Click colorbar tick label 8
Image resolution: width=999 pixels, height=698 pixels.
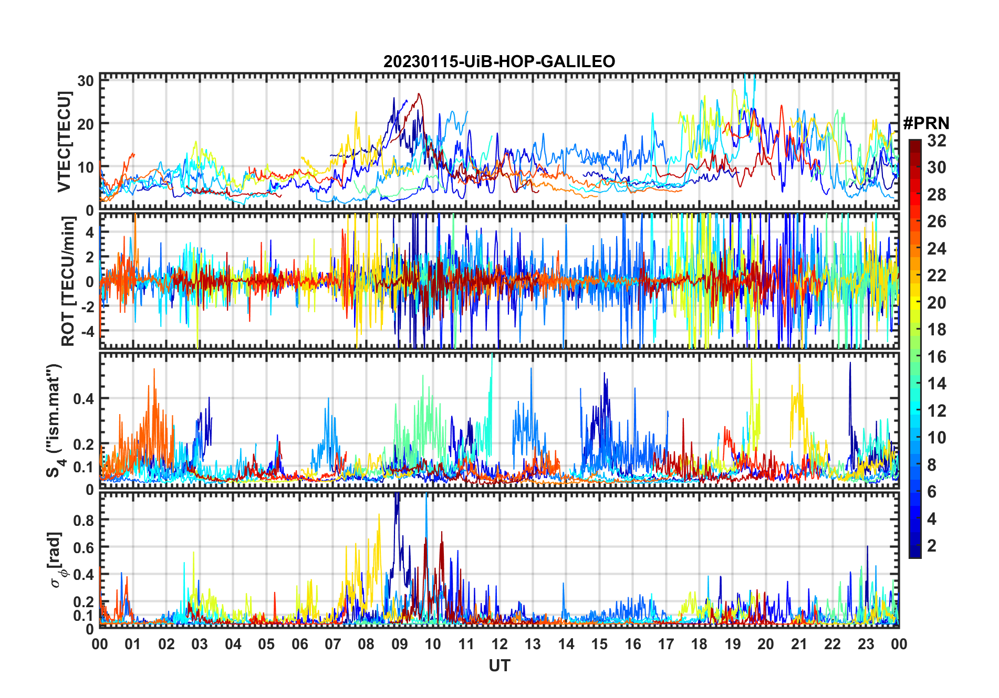click(x=932, y=464)
